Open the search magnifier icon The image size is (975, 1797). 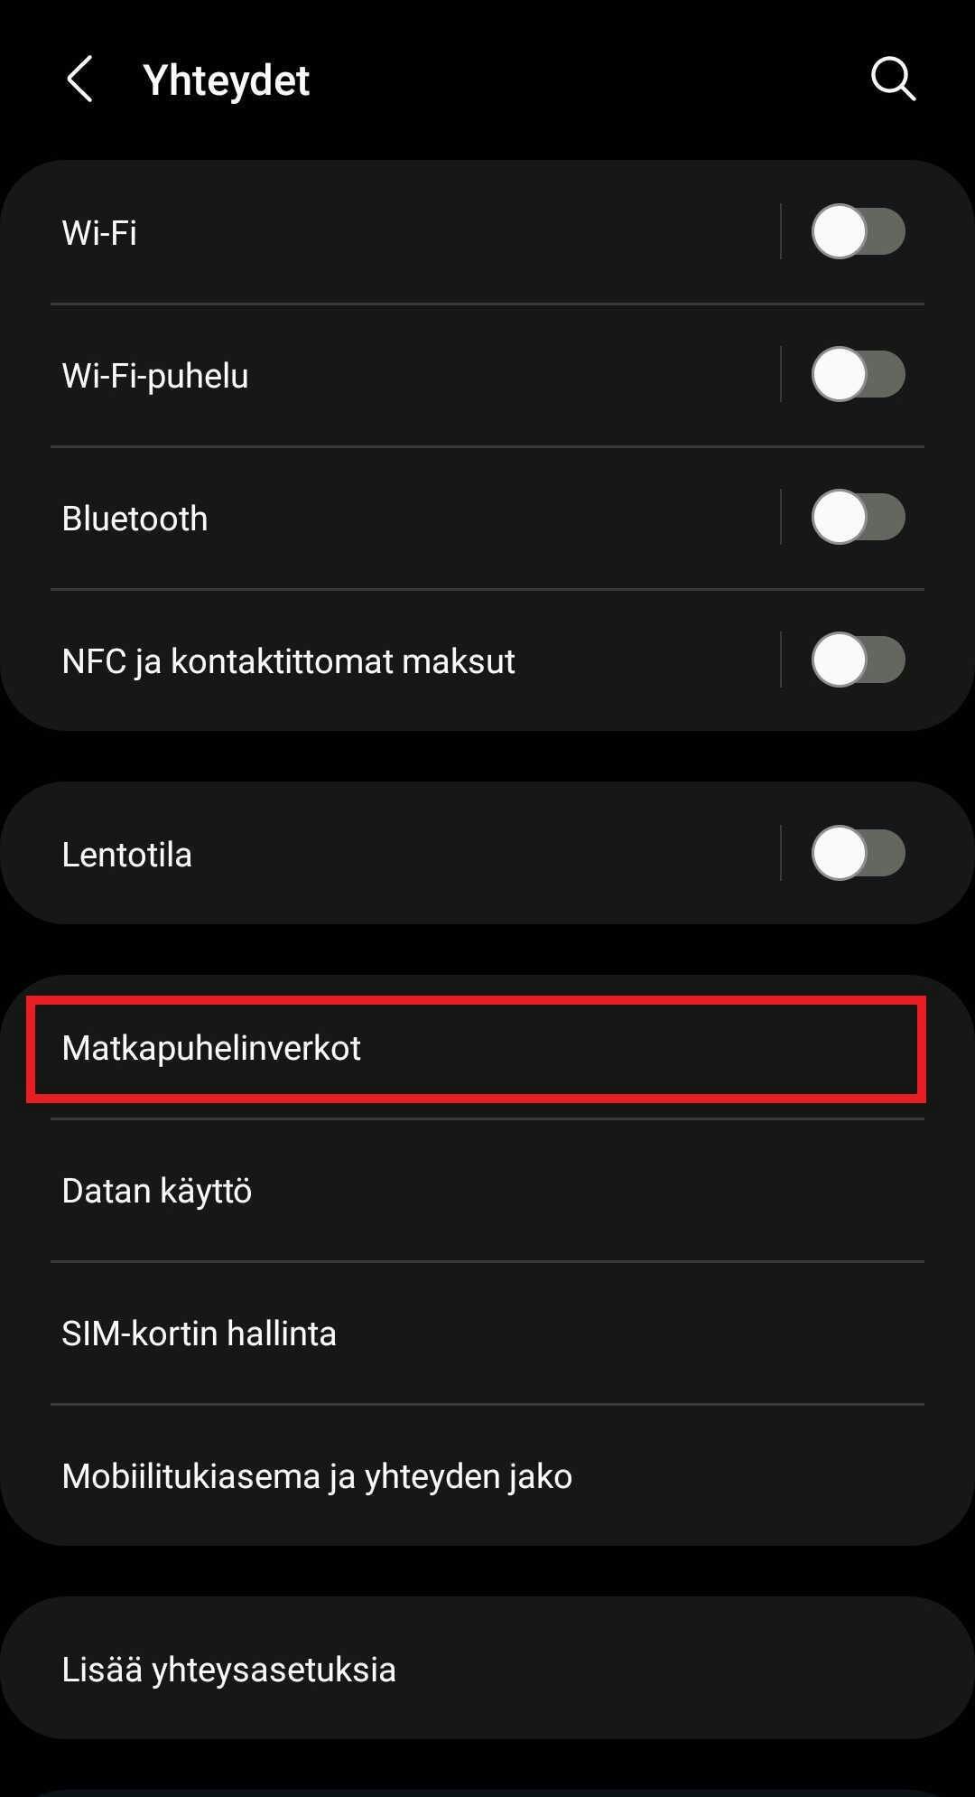click(x=893, y=80)
